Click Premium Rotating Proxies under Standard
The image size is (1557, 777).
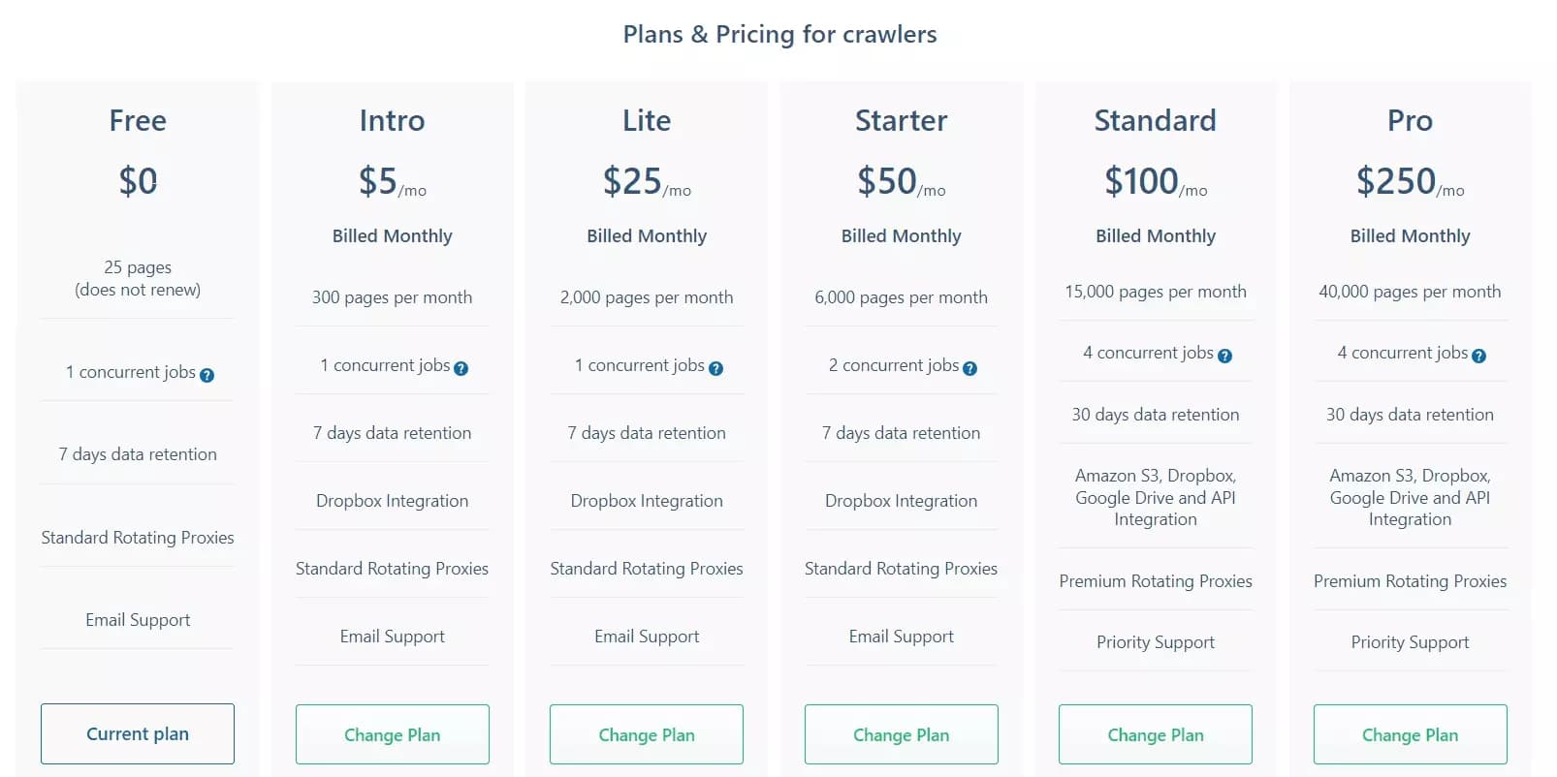[1155, 581]
